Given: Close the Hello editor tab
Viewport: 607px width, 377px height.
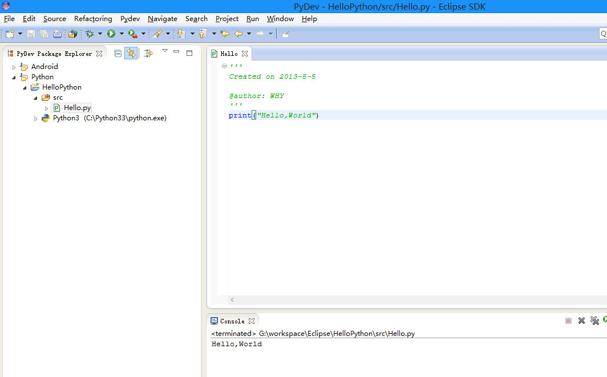Looking at the screenshot, I should (245, 54).
